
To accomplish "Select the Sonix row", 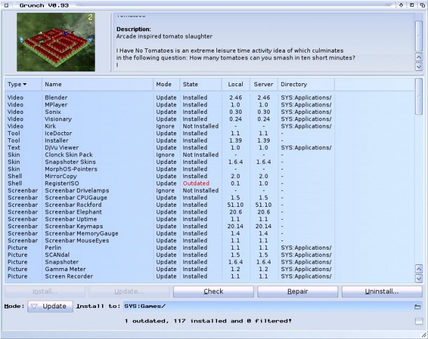I will pyautogui.click(x=210, y=112).
